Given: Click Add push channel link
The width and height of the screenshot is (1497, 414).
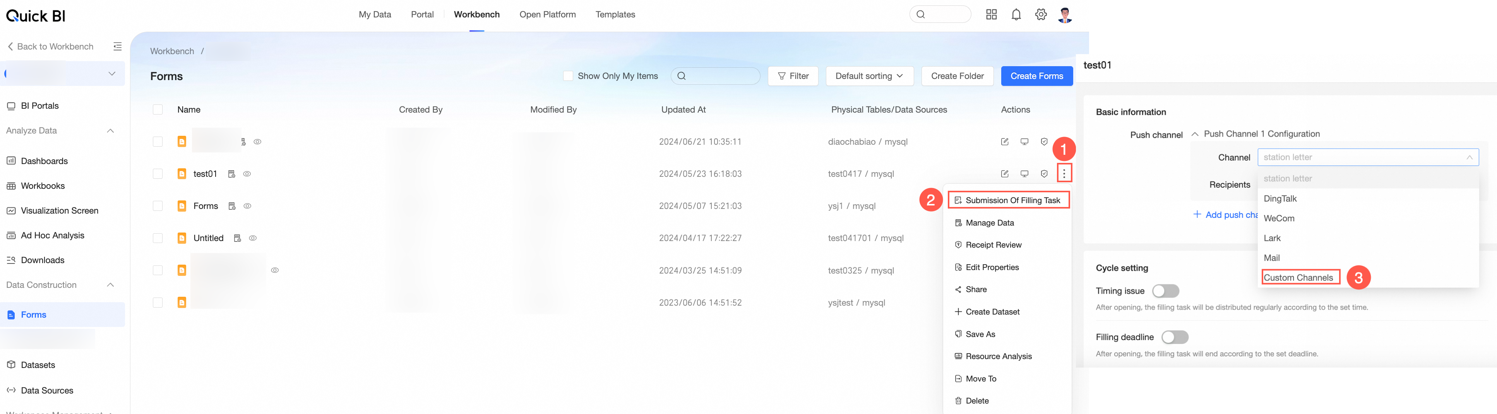Looking at the screenshot, I should click(x=1226, y=215).
